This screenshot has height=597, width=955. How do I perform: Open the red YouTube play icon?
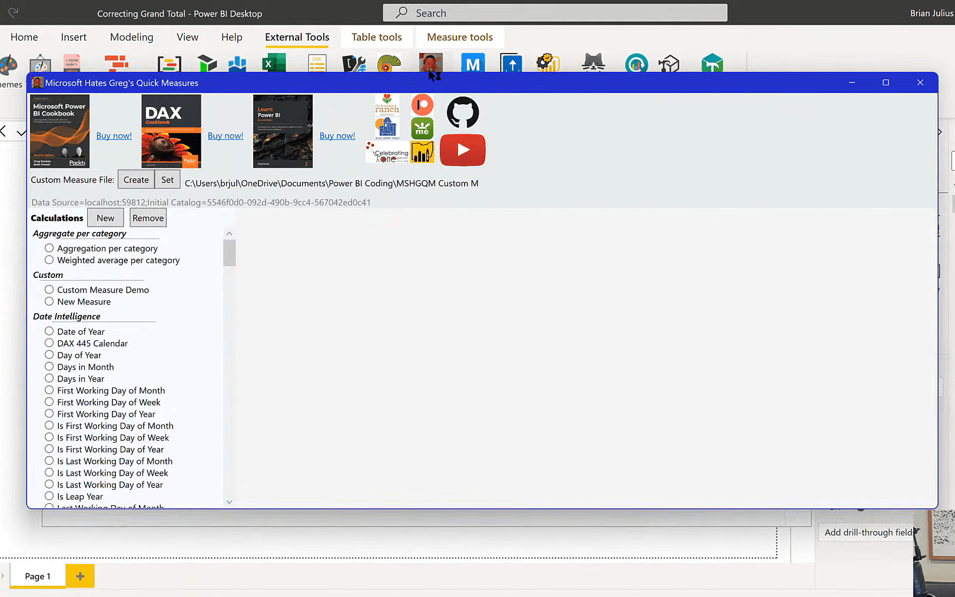pyautogui.click(x=462, y=150)
